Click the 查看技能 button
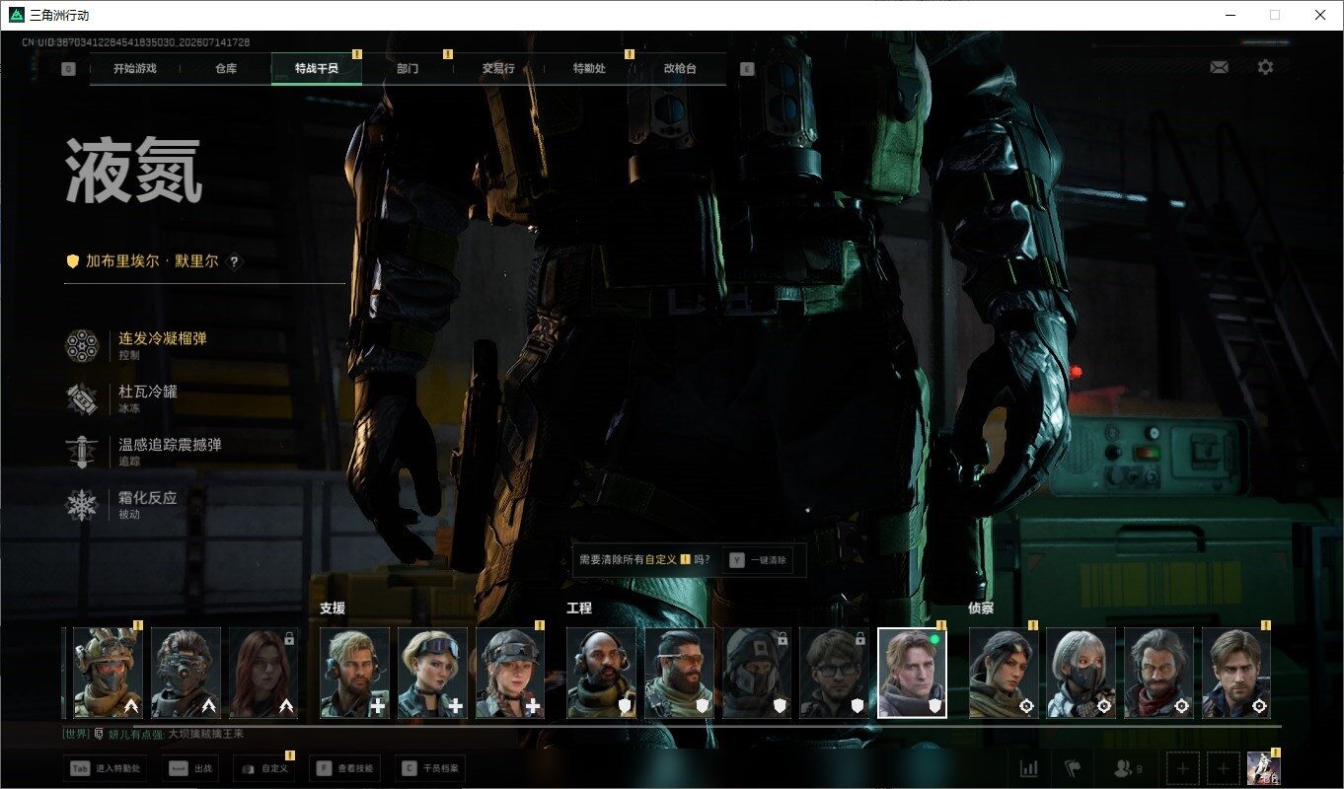Screen dimensions: 1344x789 pyautogui.click(x=344, y=768)
